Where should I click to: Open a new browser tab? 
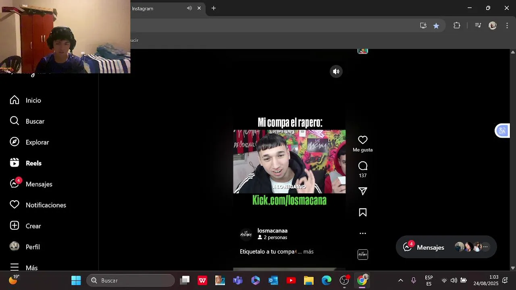tap(214, 8)
